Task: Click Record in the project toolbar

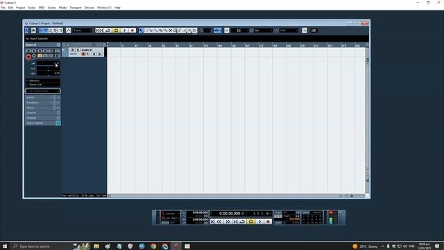Action: coord(133,31)
